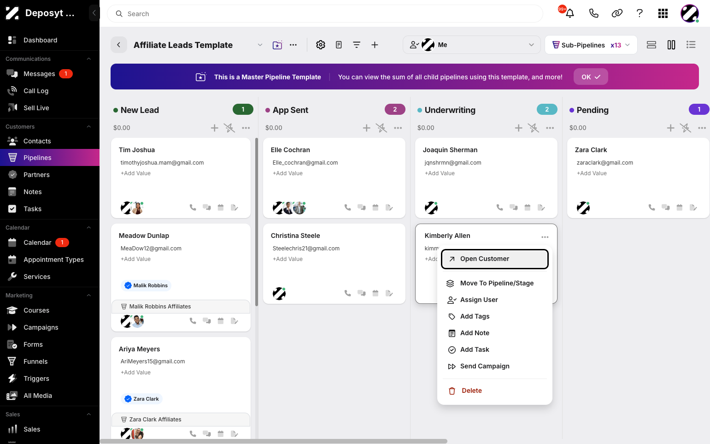Open Messages in sidebar
The width and height of the screenshot is (710, 444).
coord(50,74)
